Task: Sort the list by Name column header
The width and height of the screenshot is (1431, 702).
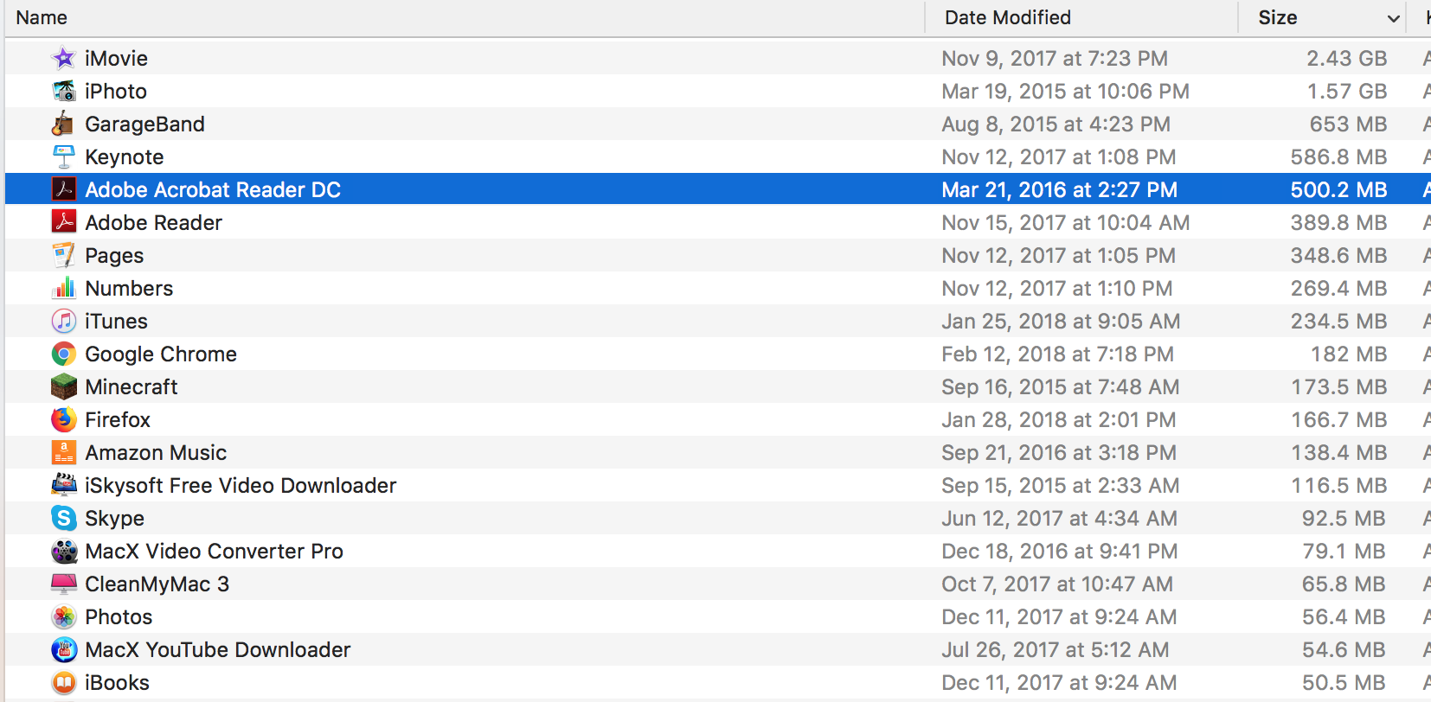Action: coord(42,18)
